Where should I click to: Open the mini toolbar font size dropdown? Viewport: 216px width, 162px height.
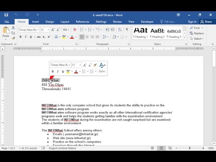coord(80,65)
